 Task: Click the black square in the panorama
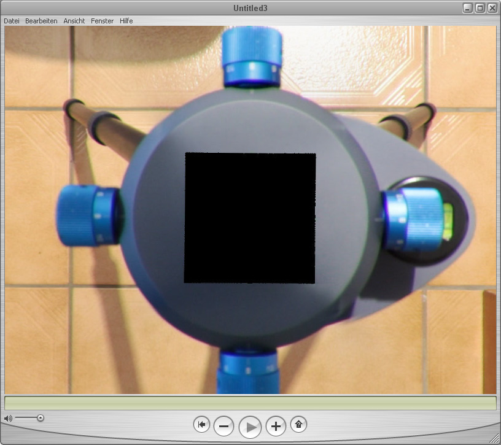250,218
